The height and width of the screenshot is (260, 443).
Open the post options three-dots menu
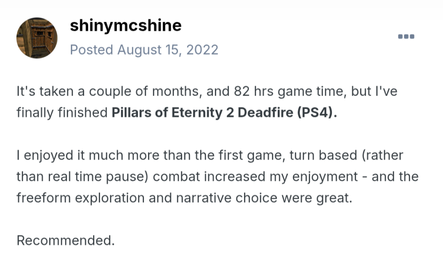(406, 37)
